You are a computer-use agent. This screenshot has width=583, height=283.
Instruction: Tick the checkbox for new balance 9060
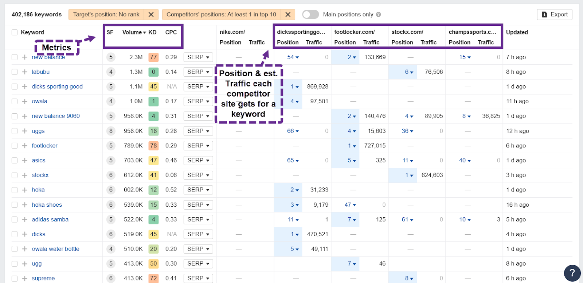[15, 116]
